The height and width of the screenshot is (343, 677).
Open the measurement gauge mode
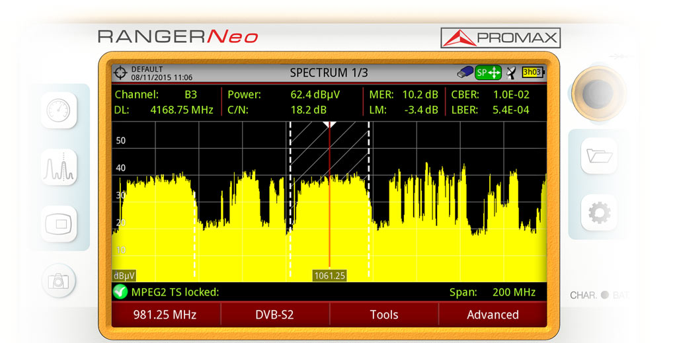tap(59, 110)
